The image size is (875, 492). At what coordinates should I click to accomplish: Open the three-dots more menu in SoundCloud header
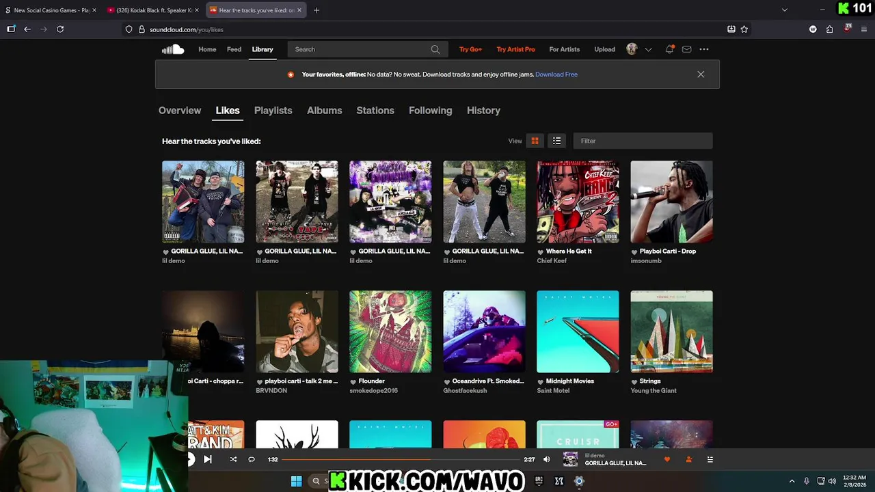[704, 49]
